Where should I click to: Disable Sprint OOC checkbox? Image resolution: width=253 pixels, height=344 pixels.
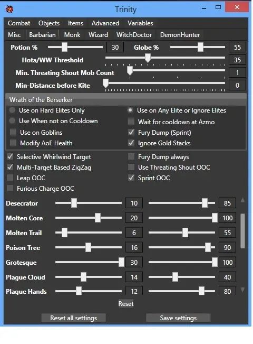coord(131,178)
